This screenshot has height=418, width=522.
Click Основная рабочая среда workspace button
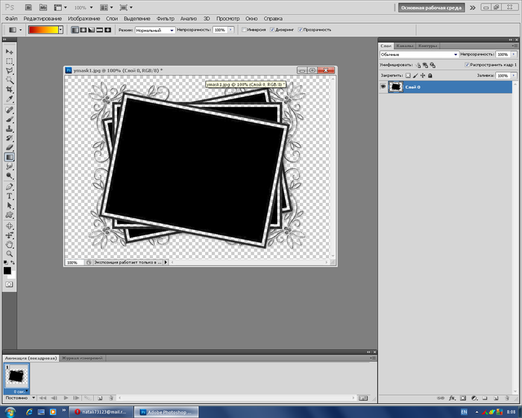431,7
